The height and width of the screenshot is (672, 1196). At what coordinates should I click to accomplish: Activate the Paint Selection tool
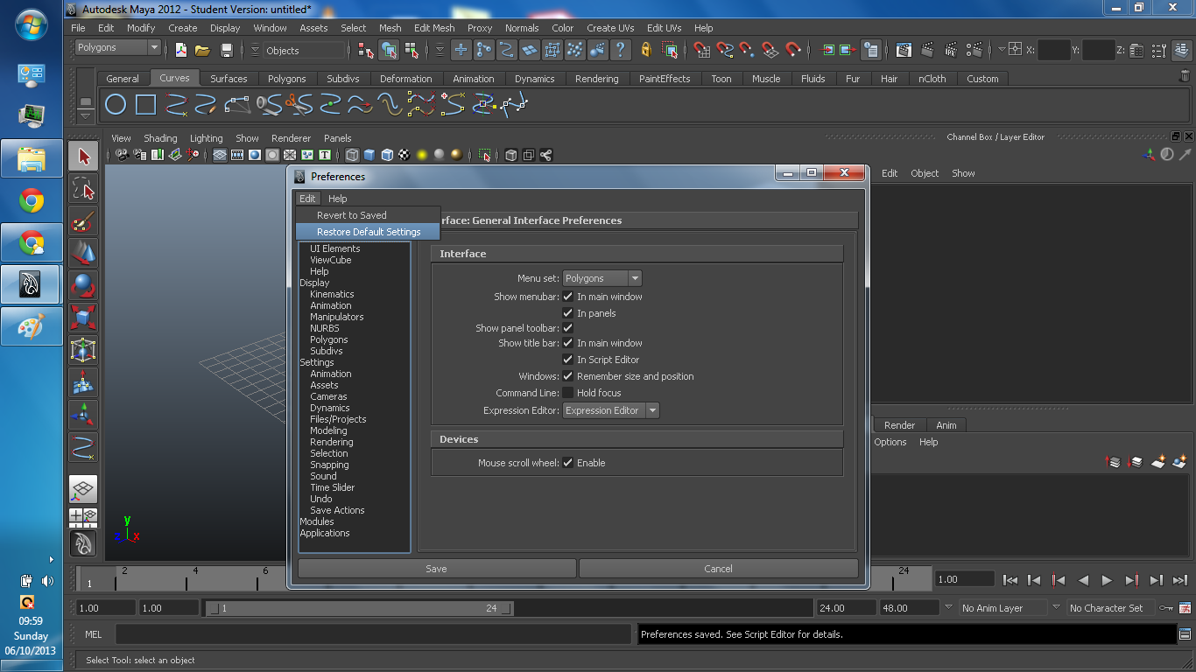pos(84,221)
